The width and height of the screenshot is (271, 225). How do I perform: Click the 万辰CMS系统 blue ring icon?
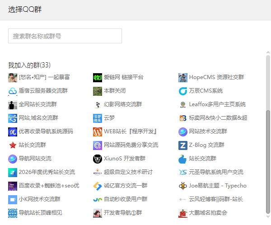[183, 91]
